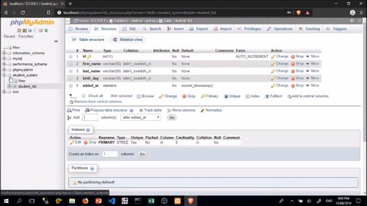Screen dimensions: 367x206
Task: Click Primary in the With selected row
Action: (209, 96)
